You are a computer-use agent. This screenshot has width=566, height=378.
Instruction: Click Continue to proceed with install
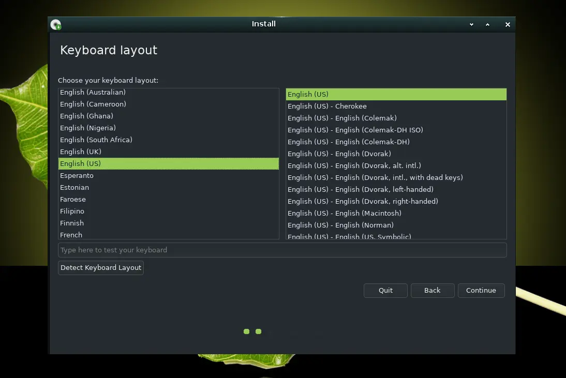pos(481,290)
